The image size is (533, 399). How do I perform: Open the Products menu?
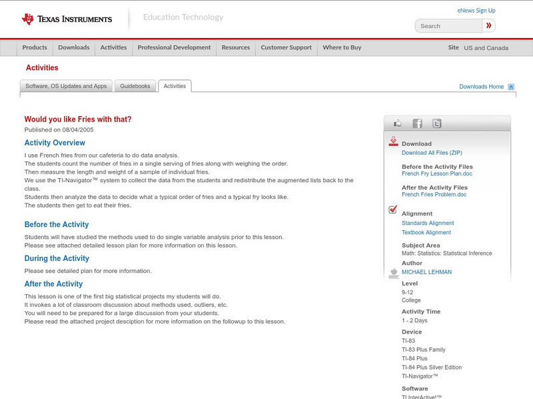click(35, 47)
